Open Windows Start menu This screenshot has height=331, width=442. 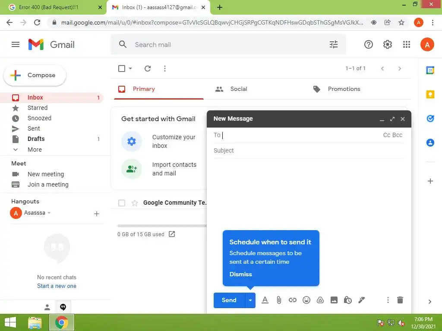point(11,322)
